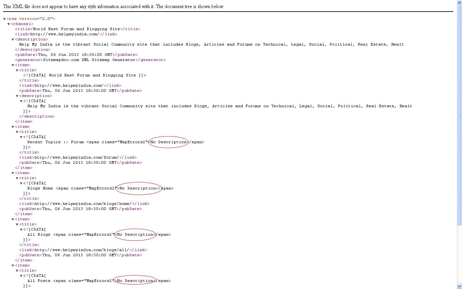Click the helpmyindia.com/forum/ link text
This screenshot has height=289, width=462.
(76, 157)
